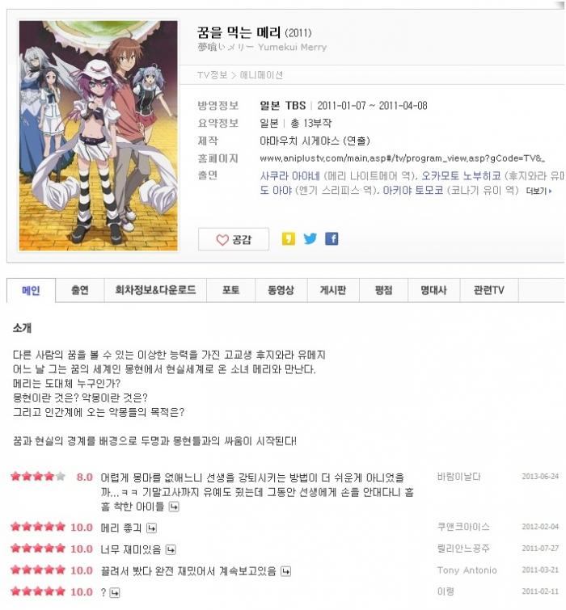The image size is (566, 610).
Task: Open the aniplustv.com homepage link
Action: coord(402,158)
